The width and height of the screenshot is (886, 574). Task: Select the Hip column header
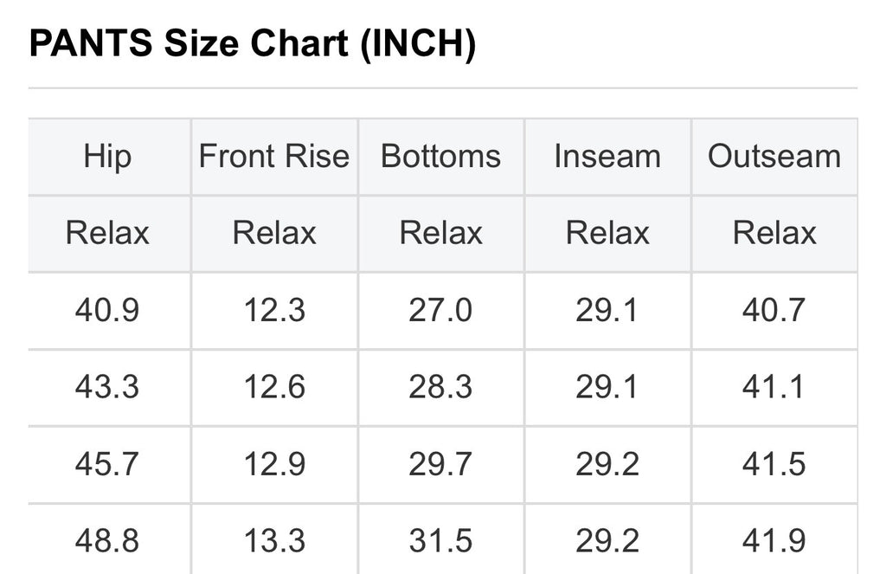pos(108,157)
